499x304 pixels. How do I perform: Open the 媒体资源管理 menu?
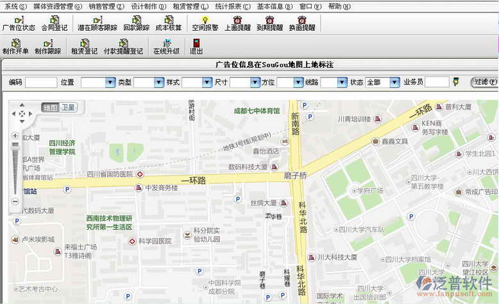click(58, 6)
